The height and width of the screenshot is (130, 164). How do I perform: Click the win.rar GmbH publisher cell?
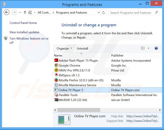pos(120,100)
